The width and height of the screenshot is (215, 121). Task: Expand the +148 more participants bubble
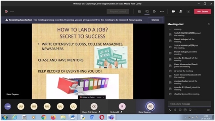click(8, 107)
